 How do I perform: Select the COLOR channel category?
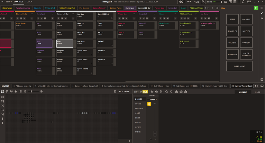tap(138, 104)
